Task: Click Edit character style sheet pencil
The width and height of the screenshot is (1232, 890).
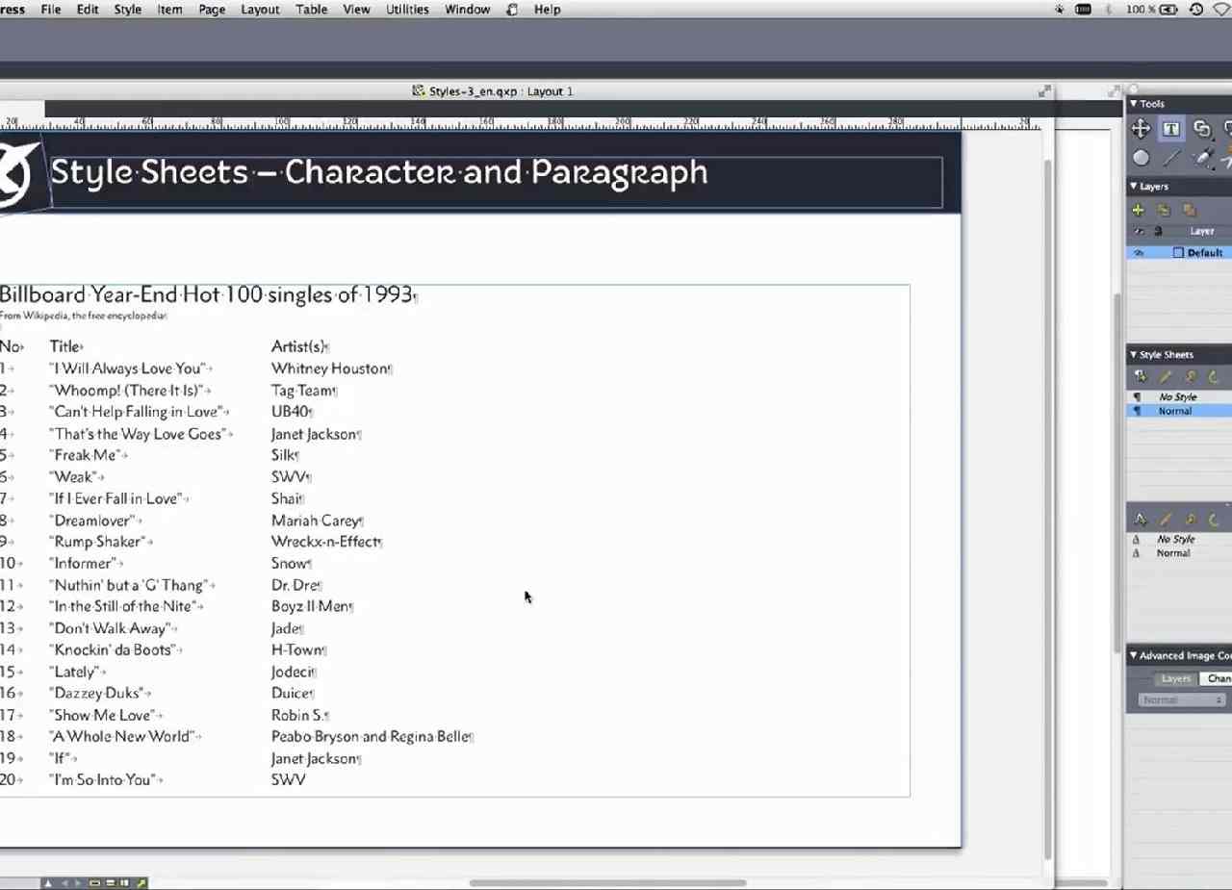Action: point(1165,520)
